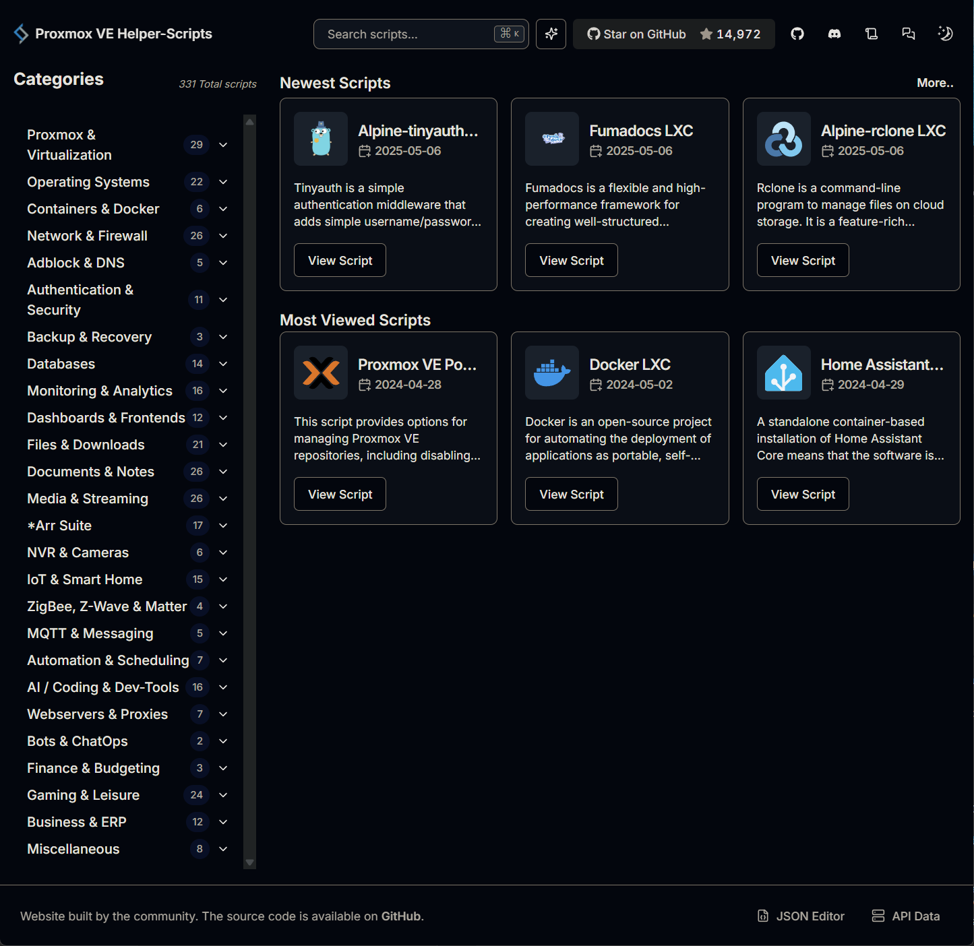Click the categories sidebar scrollbar down arrow
The image size is (974, 946).
tap(249, 862)
